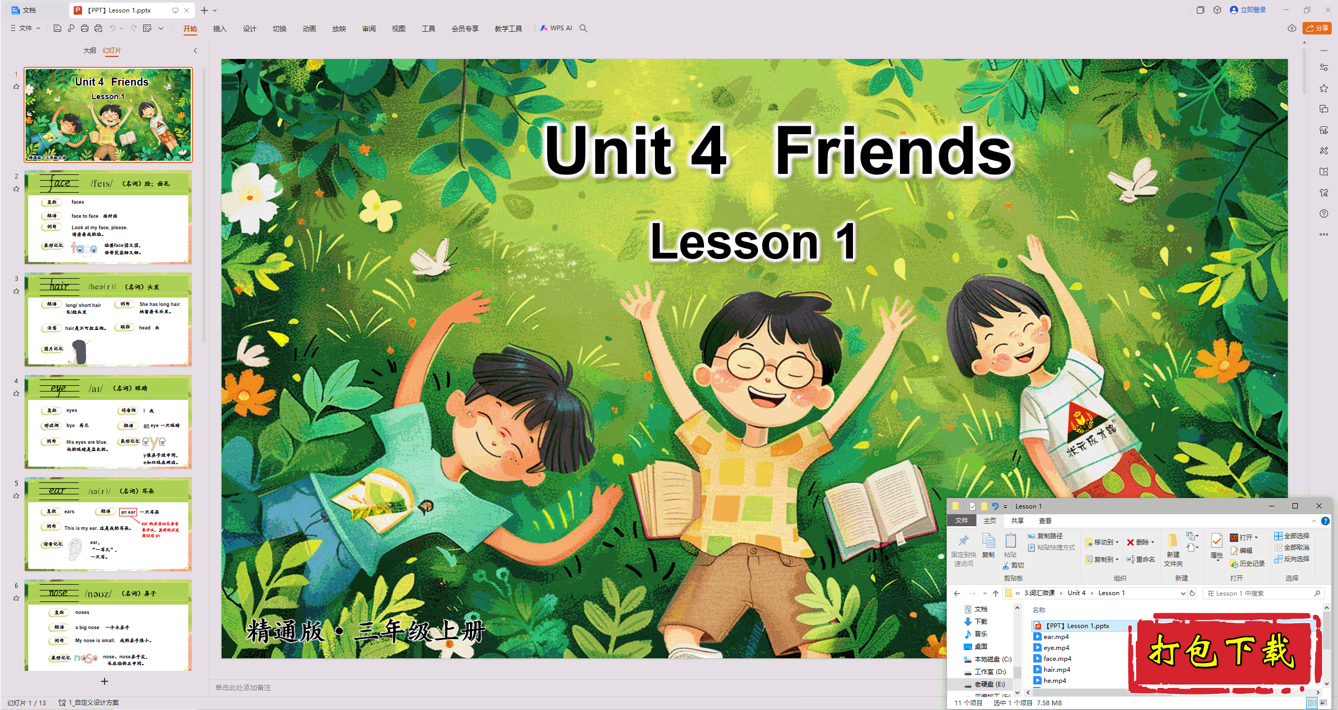
Task: Click the orange 分享 button
Action: coord(1317,28)
